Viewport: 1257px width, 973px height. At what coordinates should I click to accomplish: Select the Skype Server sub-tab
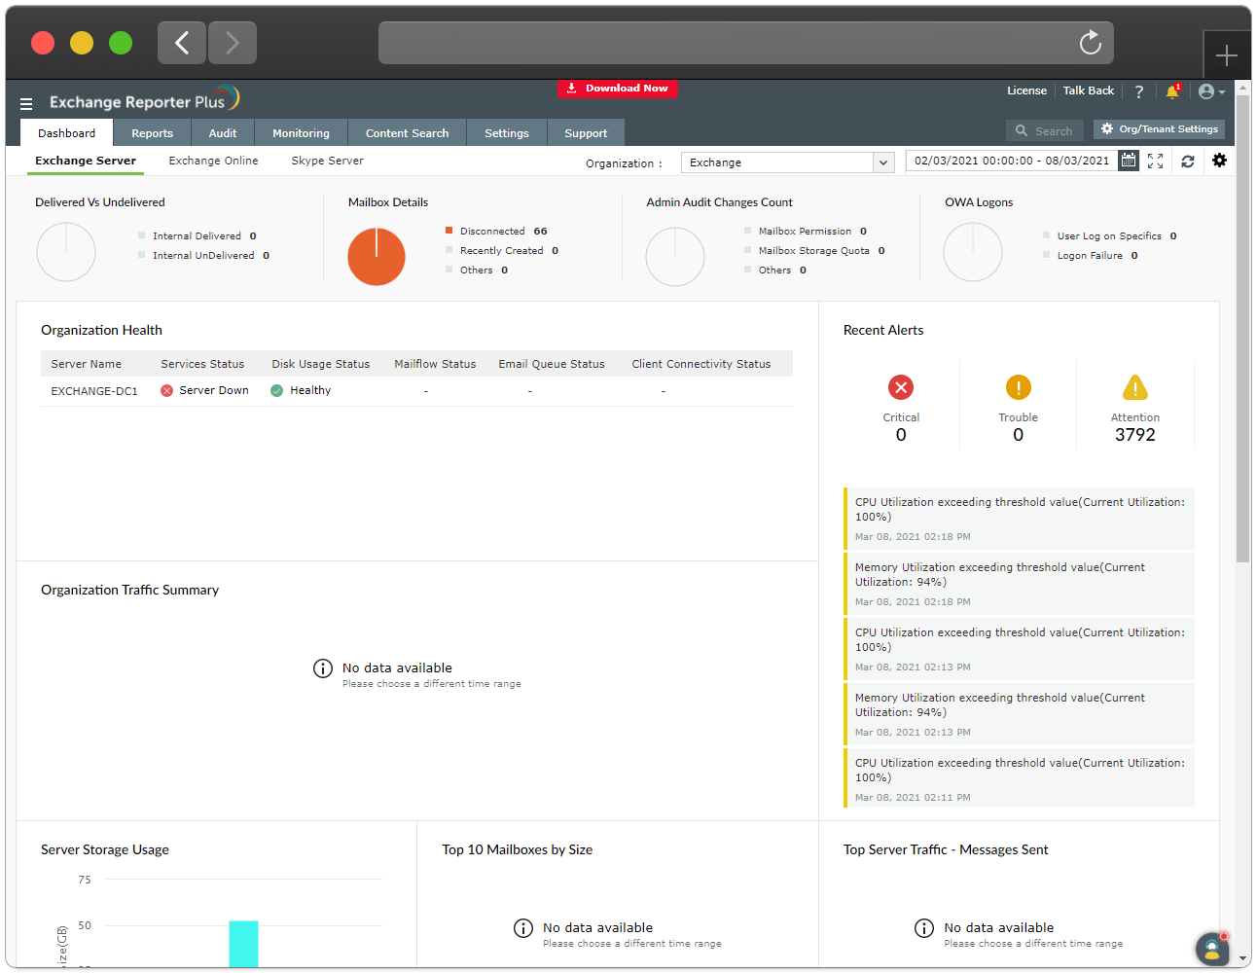pos(327,162)
